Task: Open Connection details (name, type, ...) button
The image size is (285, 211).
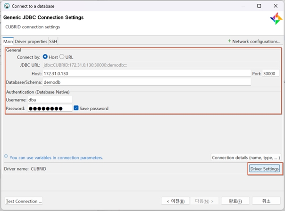Action: pyautogui.click(x=246, y=158)
